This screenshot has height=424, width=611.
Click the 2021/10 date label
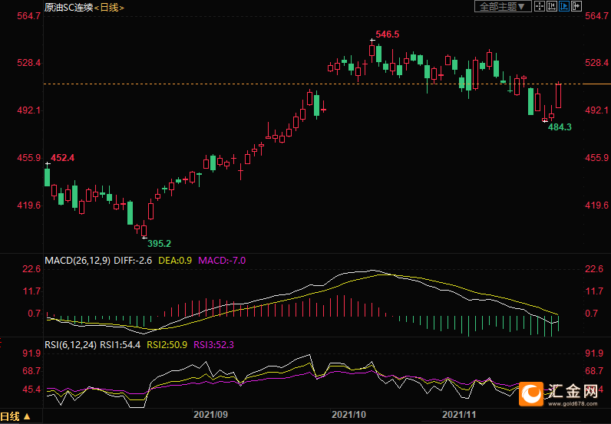348,415
